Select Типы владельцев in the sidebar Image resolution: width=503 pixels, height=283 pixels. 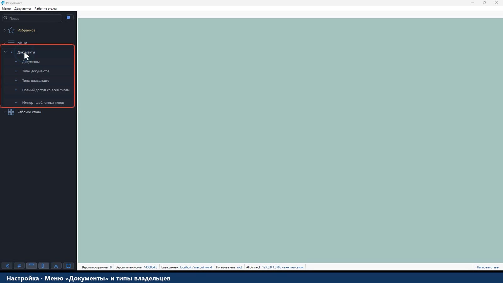pos(36,80)
